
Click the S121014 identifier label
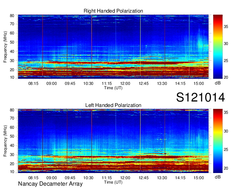point(201,97)
